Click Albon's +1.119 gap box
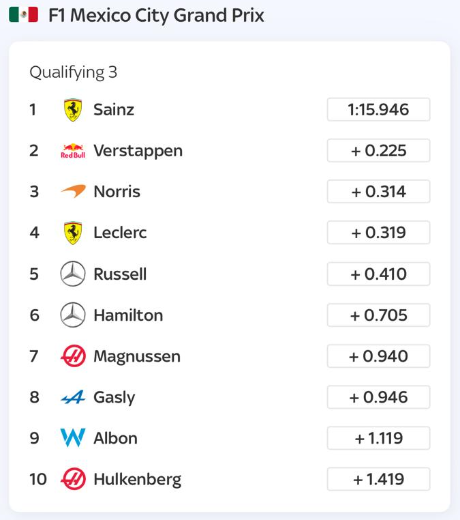This screenshot has height=520, width=460. click(378, 438)
